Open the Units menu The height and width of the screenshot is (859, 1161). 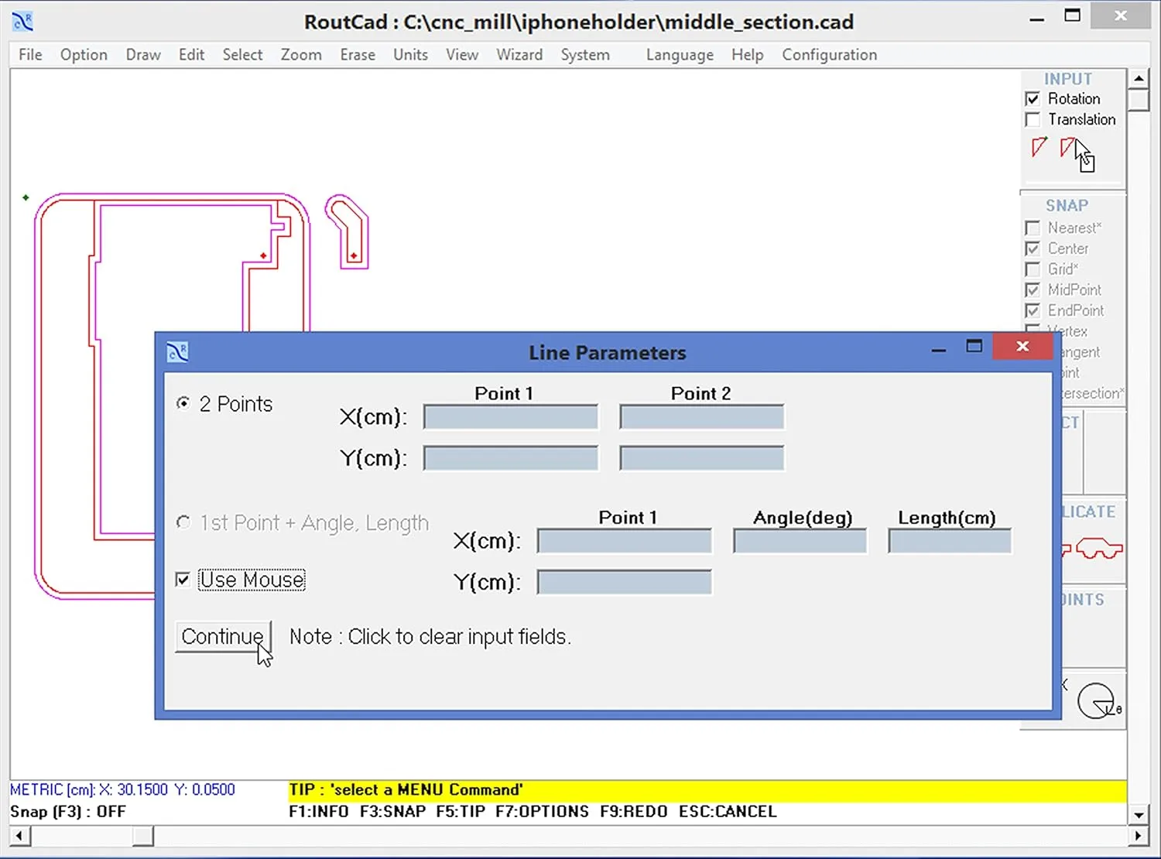click(x=410, y=54)
